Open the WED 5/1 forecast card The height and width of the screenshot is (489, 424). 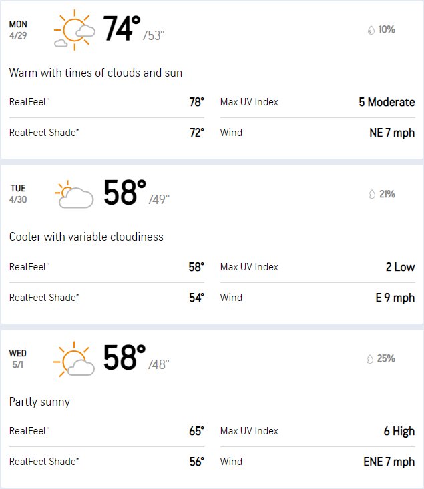pos(212,409)
